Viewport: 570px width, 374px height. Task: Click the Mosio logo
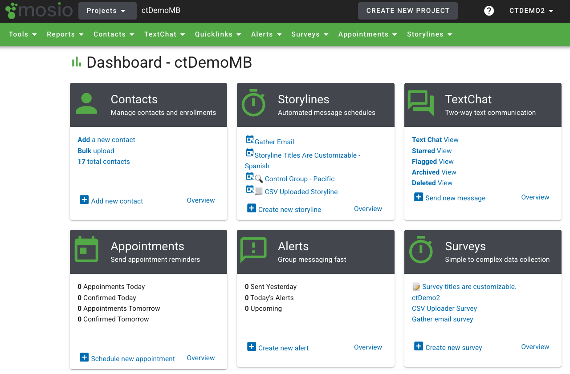click(39, 11)
